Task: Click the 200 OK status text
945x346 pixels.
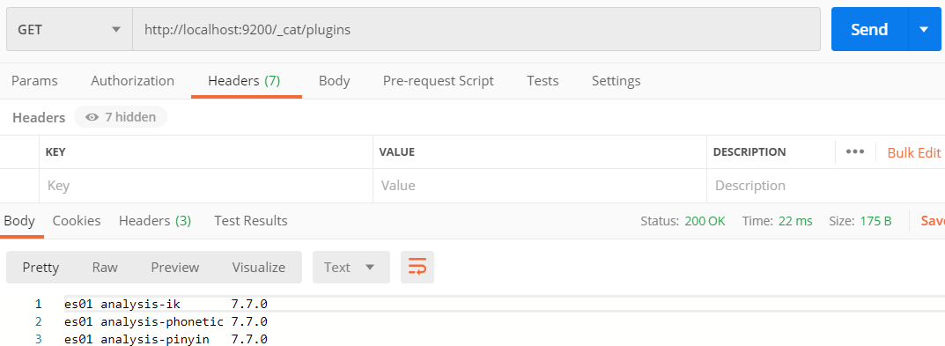Action: [705, 221]
